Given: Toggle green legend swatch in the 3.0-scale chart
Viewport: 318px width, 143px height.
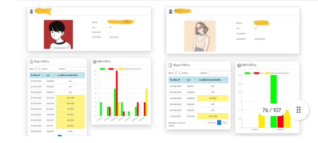Looking at the screenshot, I should pos(247,73).
